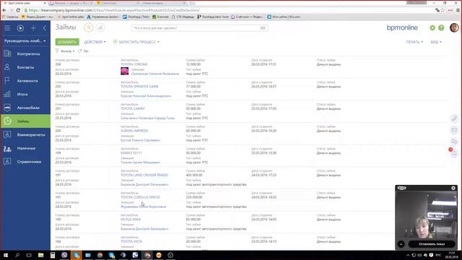
Task: Expand the Skype overlay chevron button
Action: click(x=401, y=244)
